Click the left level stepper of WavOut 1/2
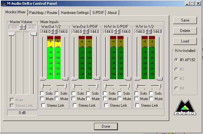This screenshot has width=203, height=134. [52, 31]
